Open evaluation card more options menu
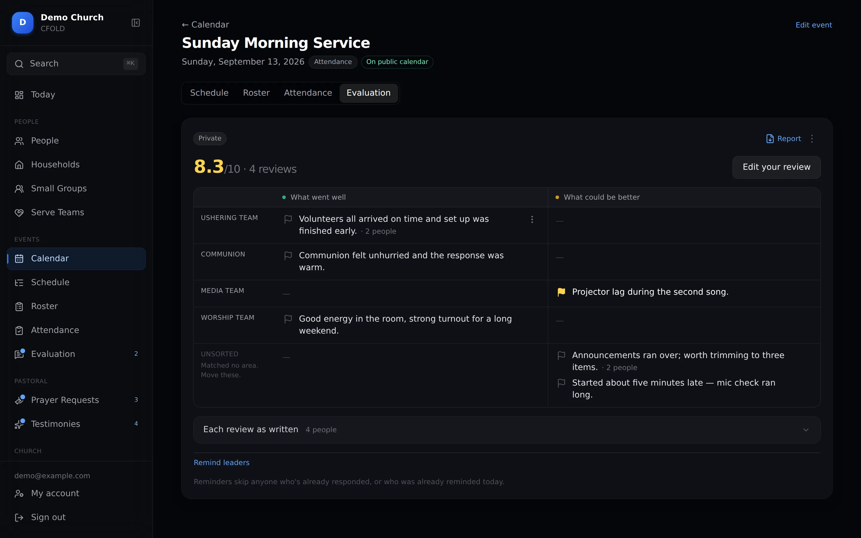Screen dimensions: 861x538 pyautogui.click(x=812, y=139)
